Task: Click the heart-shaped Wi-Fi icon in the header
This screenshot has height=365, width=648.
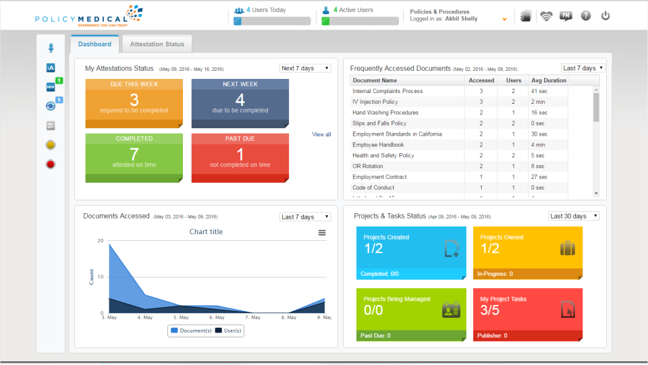Action: point(546,16)
